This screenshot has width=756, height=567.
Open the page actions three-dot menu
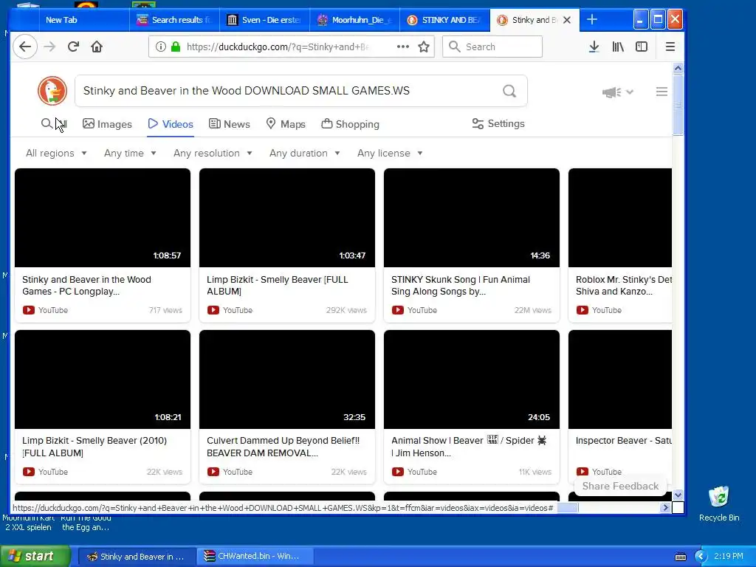click(x=403, y=47)
